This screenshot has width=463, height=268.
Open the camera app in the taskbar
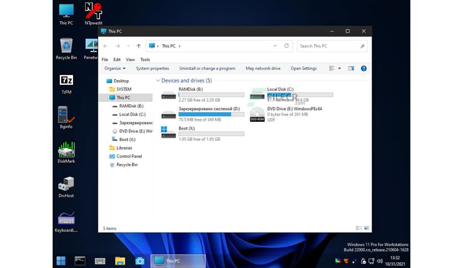(x=140, y=261)
